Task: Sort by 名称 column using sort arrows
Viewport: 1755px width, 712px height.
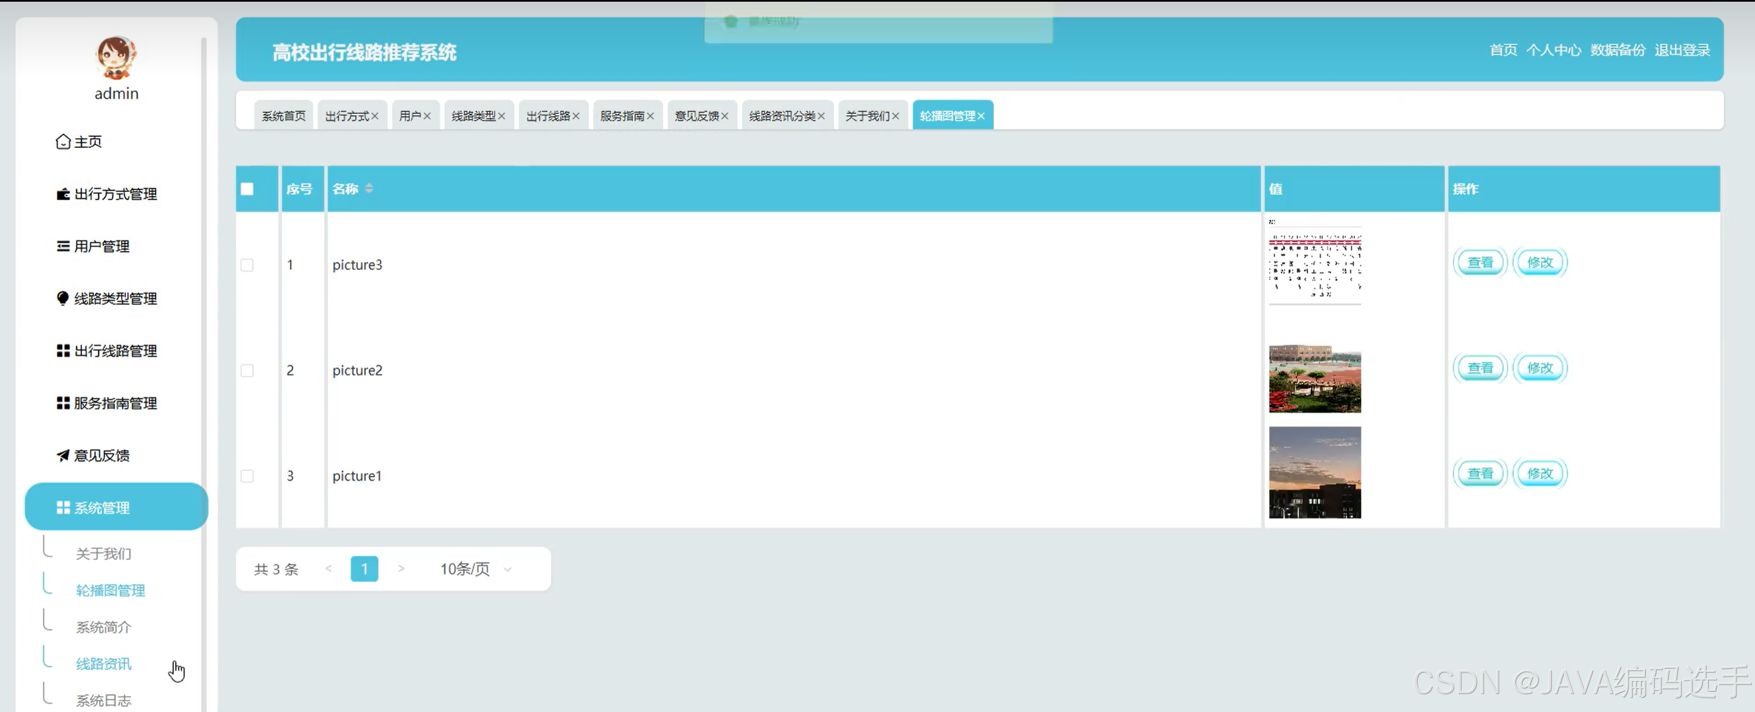Action: (369, 188)
